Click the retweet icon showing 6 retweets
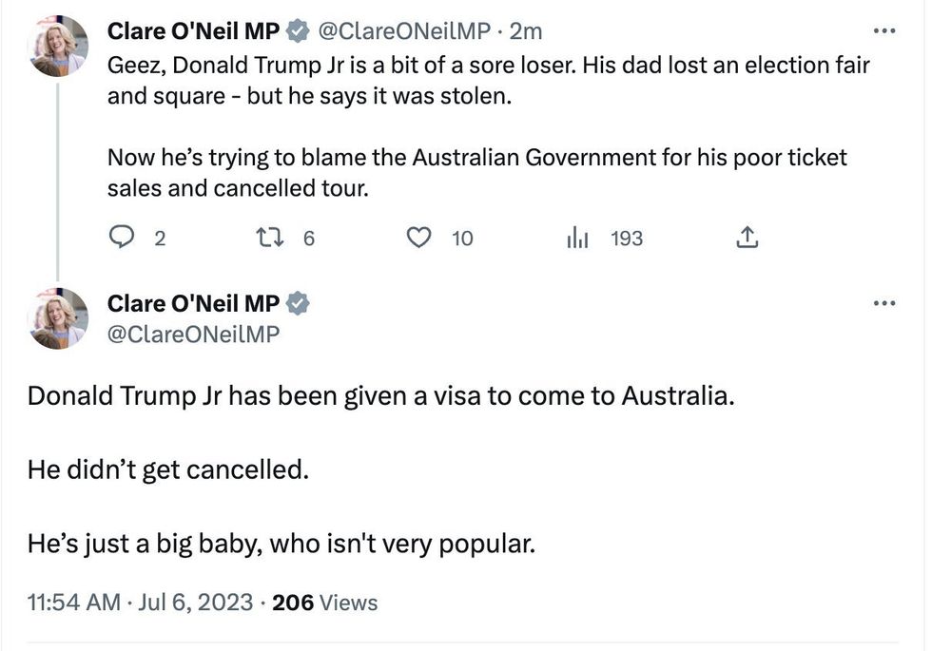Viewport: 932px width, 651px height. [269, 238]
